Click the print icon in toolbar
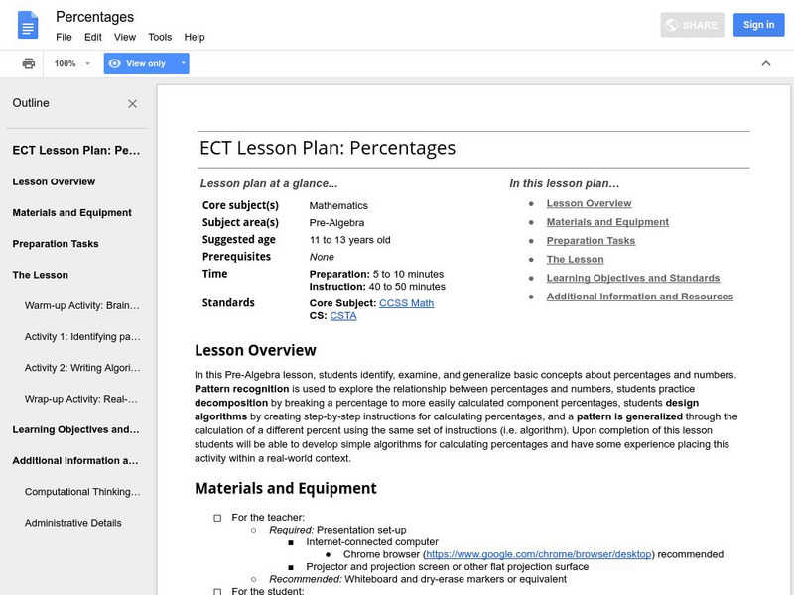This screenshot has height=595, width=794. 29,63
